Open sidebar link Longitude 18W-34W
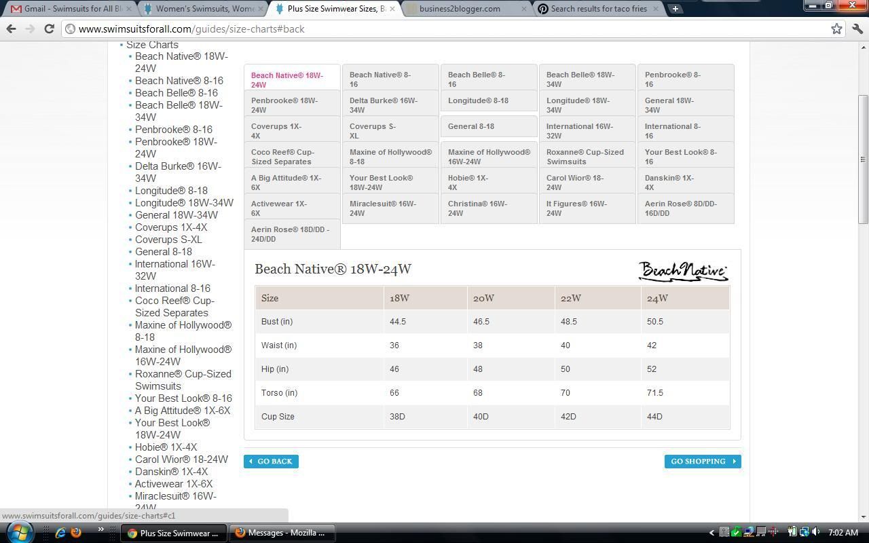This screenshot has width=869, height=543. 184,203
